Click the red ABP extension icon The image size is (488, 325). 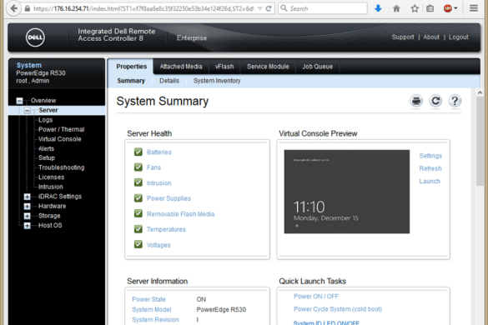[x=448, y=8]
